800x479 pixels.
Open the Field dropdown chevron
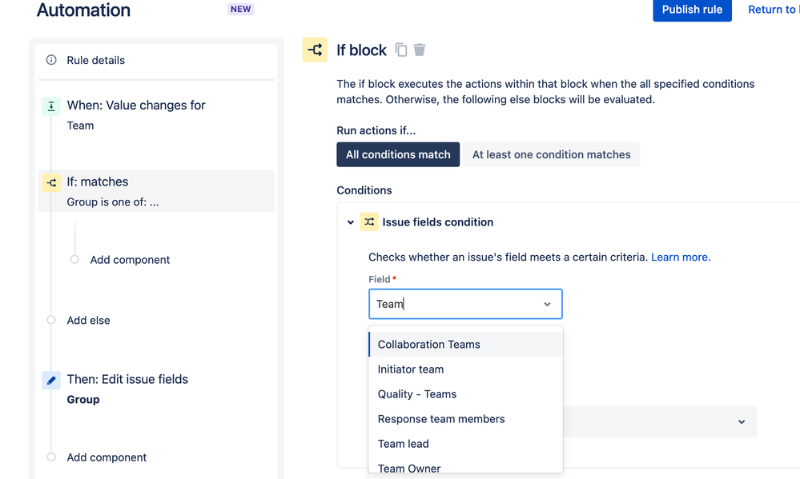pyautogui.click(x=547, y=304)
